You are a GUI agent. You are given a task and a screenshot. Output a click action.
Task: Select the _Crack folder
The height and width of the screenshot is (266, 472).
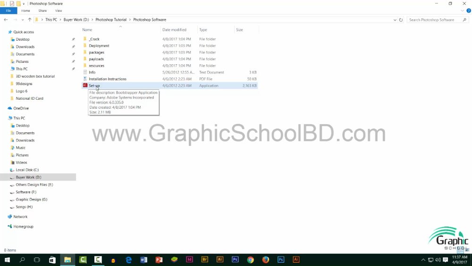[x=94, y=39]
